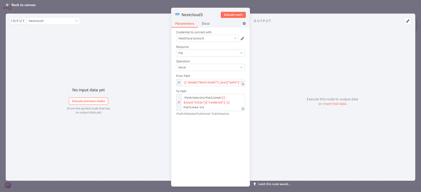Expand the From Path expression editor
Screen dimensions: 421x192
(243, 84)
